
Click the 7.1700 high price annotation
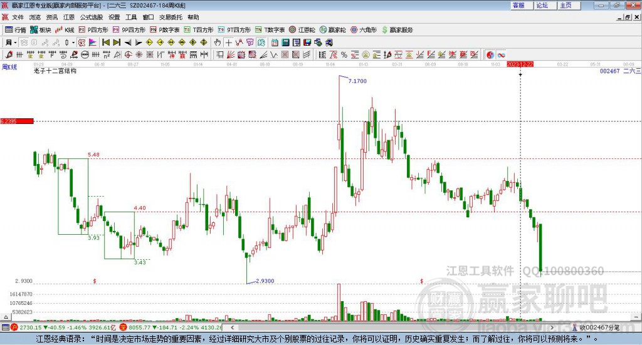(357, 81)
